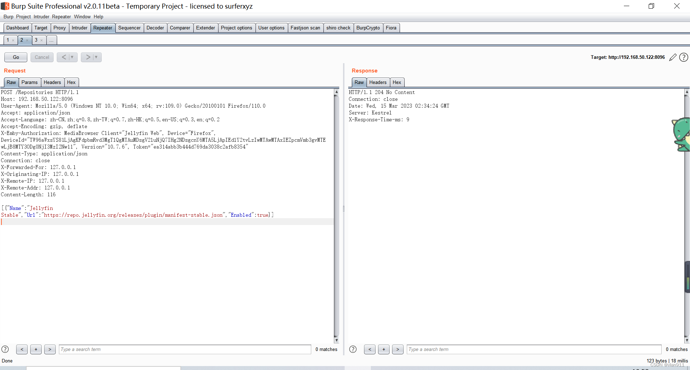
Task: Close Repeater tab 1
Action: [13, 40]
